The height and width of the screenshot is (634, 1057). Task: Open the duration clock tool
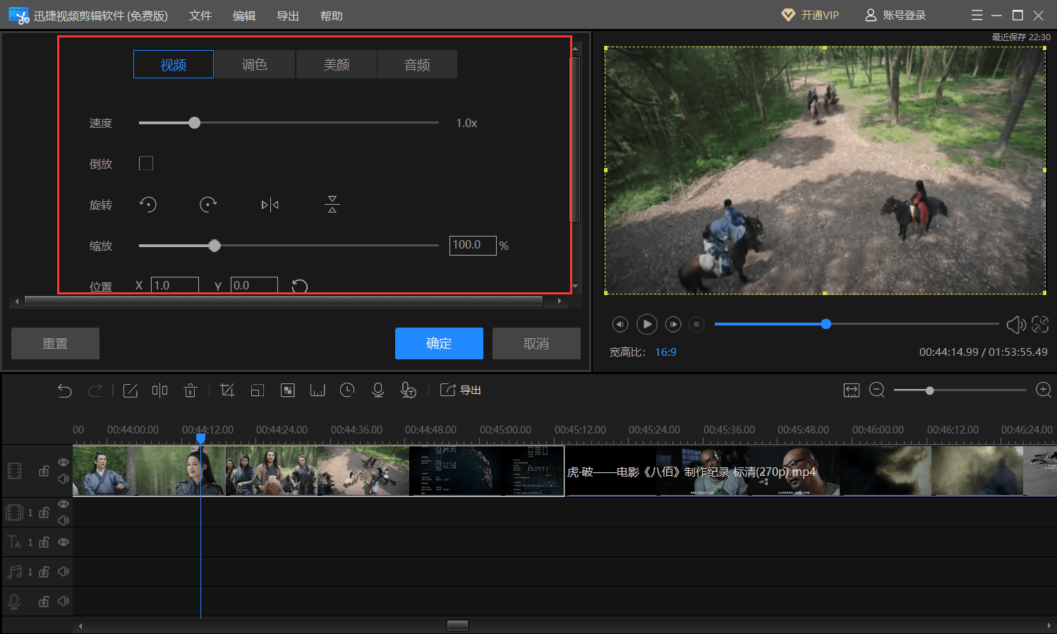347,390
